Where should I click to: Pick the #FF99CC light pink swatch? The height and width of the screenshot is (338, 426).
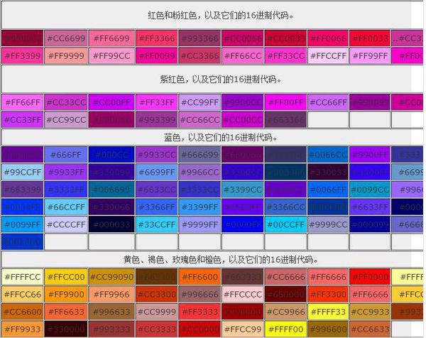(110, 55)
